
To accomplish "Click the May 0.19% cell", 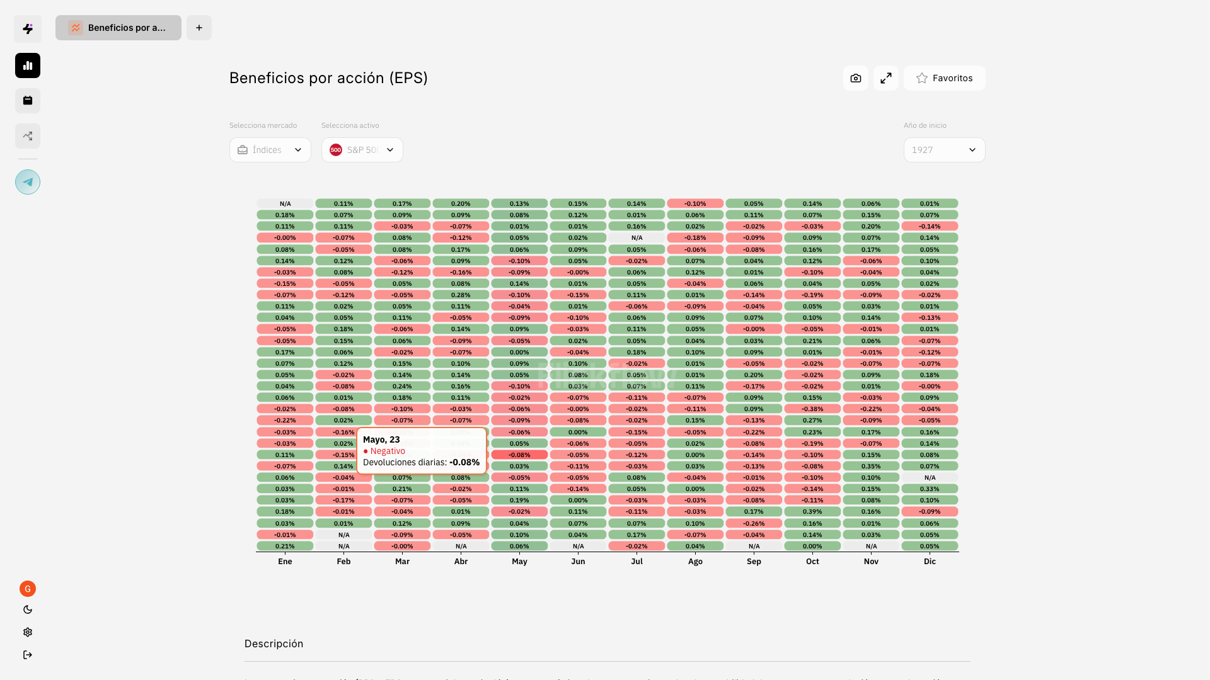I will [x=519, y=501].
